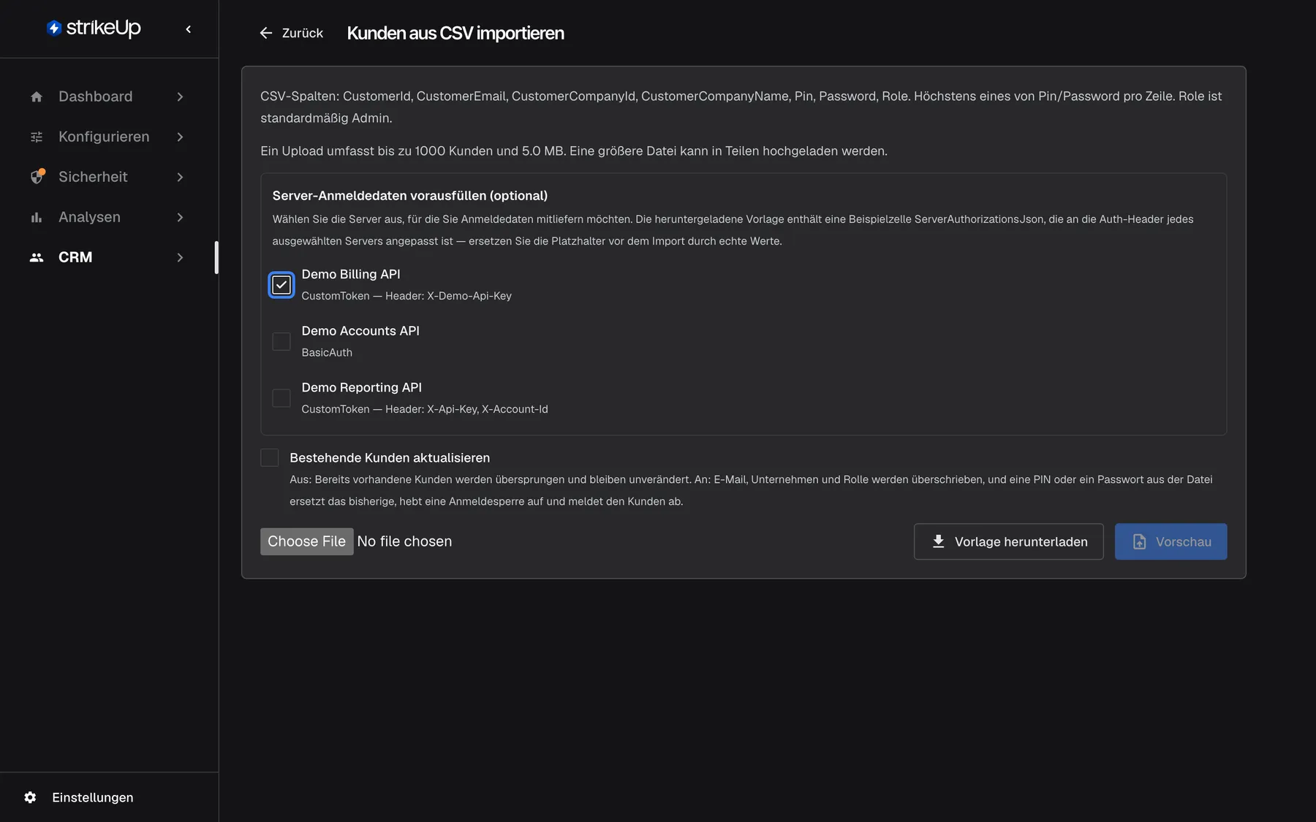Collapse the sidebar with the arrow icon
The height and width of the screenshot is (822, 1316).
(189, 29)
